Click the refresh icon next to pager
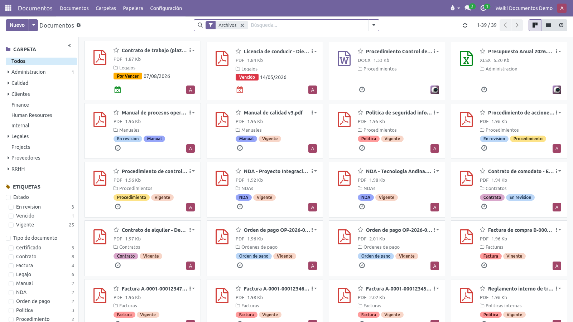Screen dimensions: 573x322 point(465,25)
